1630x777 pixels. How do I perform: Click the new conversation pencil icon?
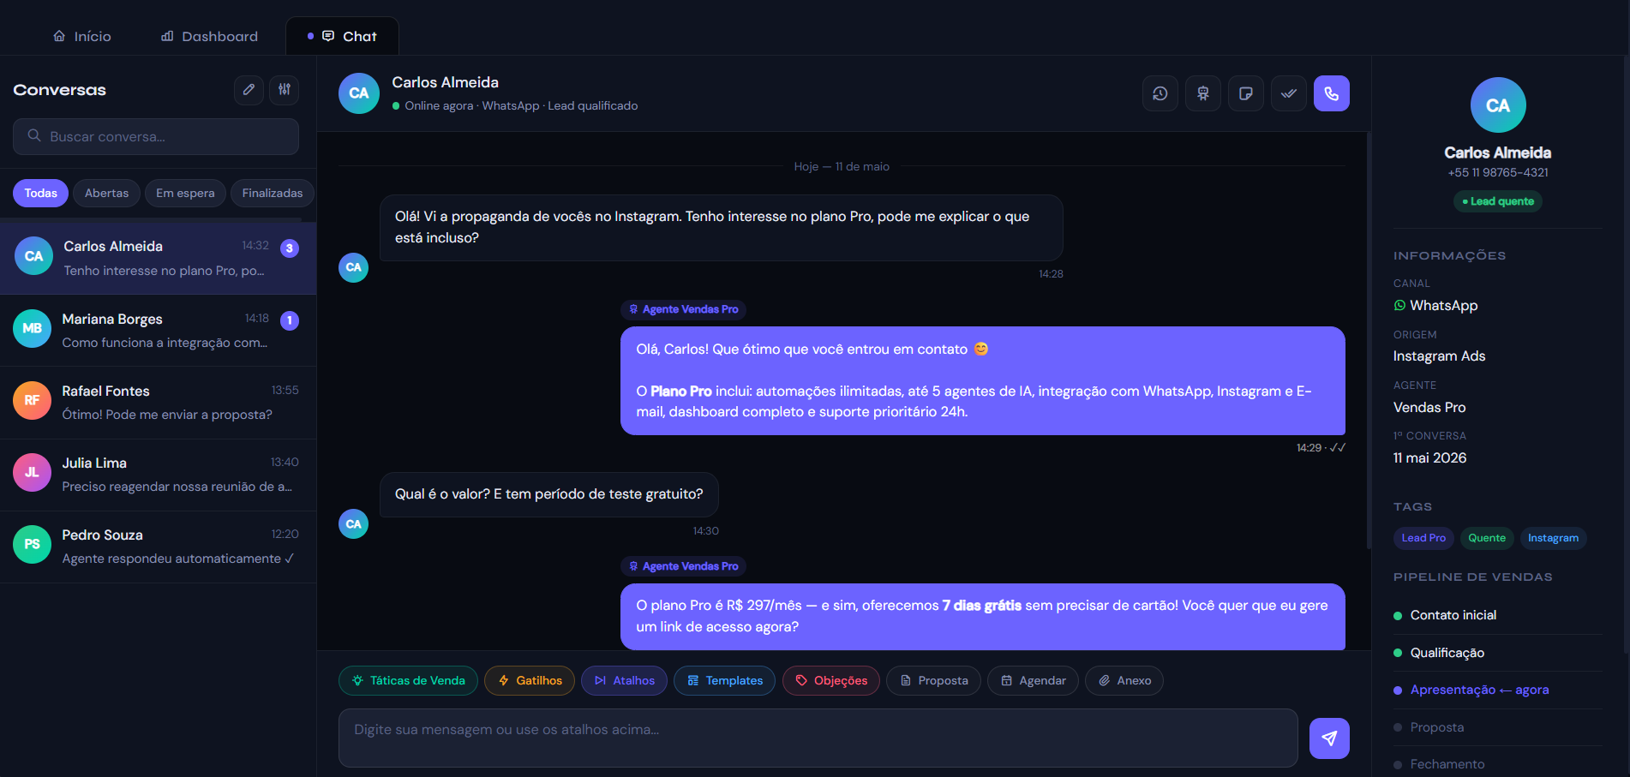[x=249, y=89]
